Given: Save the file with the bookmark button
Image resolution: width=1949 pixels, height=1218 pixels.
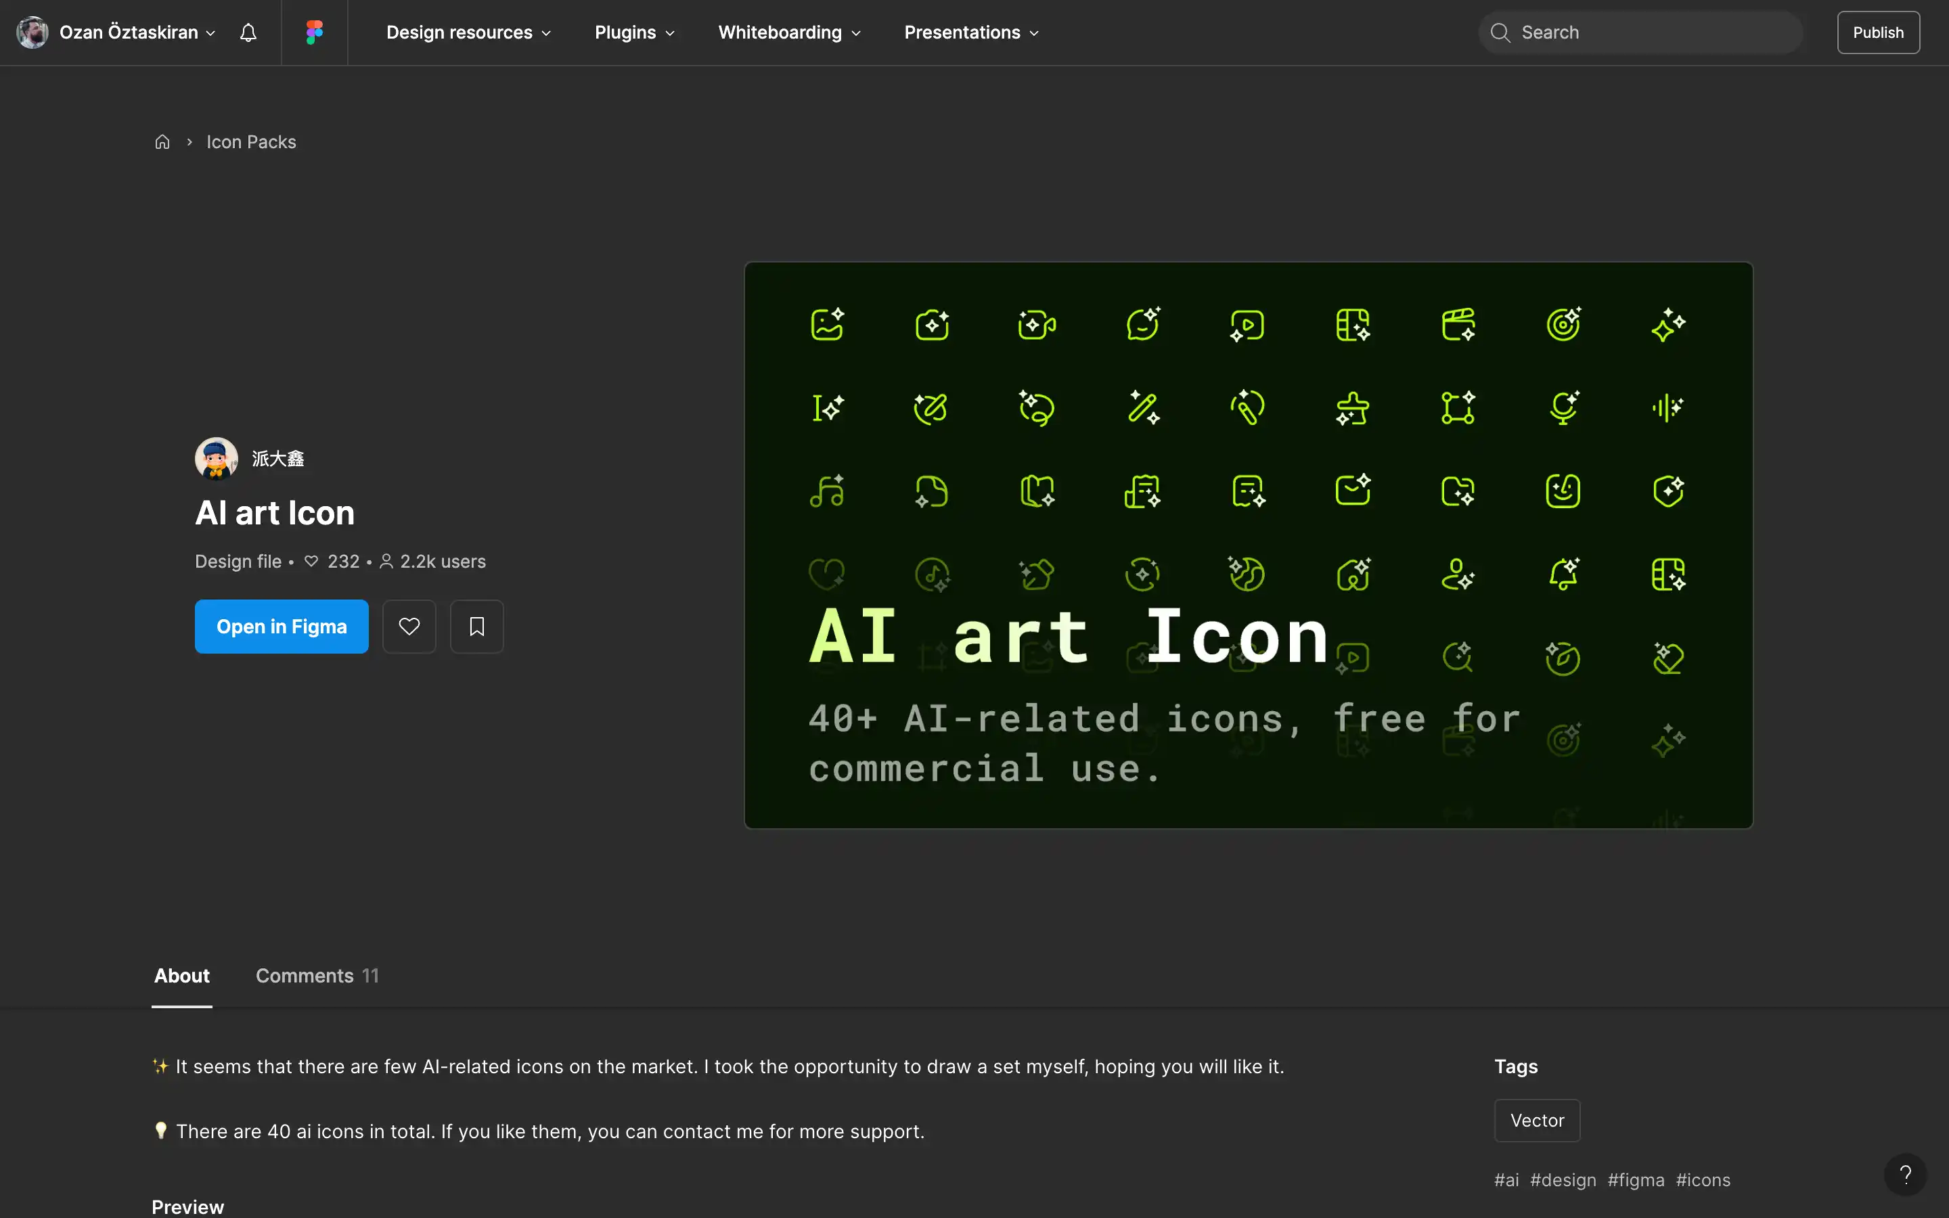Looking at the screenshot, I should click(477, 626).
